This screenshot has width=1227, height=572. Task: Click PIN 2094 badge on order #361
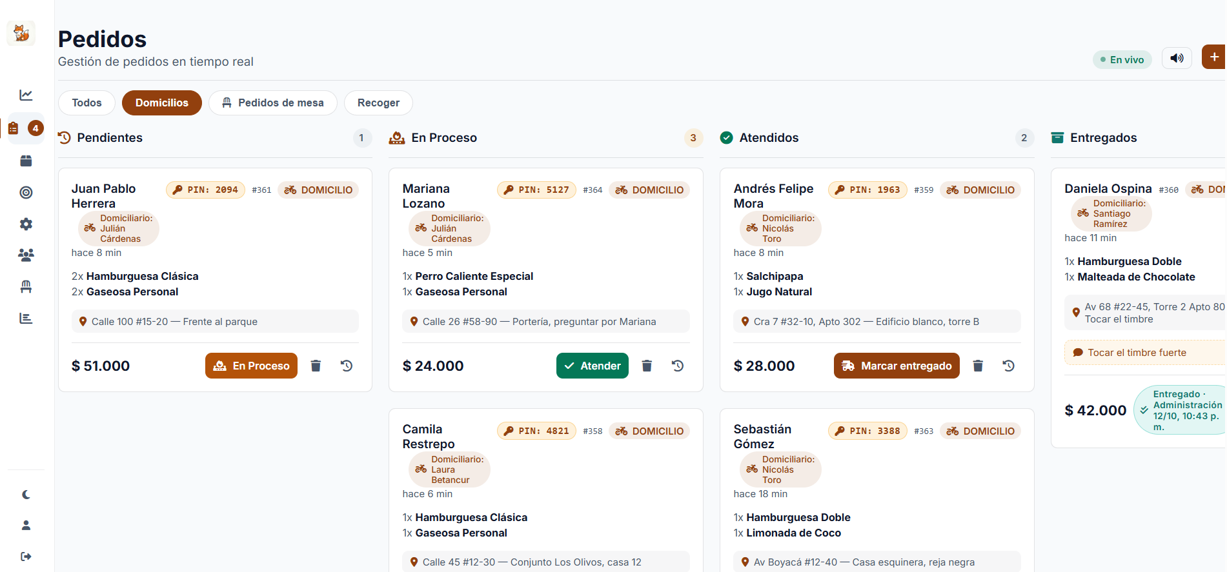(205, 190)
